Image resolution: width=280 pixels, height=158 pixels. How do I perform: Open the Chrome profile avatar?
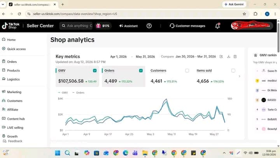267,14
